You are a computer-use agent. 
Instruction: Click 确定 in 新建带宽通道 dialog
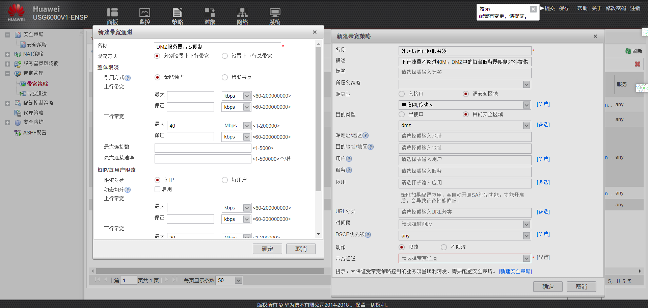pyautogui.click(x=267, y=249)
